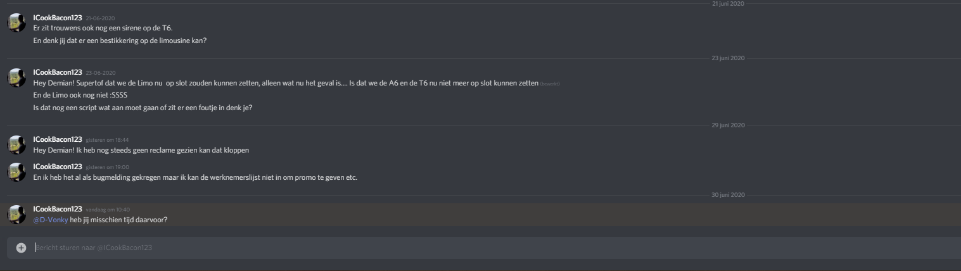Click avatar next to the 23-06-2020 message
Screen dimensions: 961x271
pyautogui.click(x=16, y=77)
